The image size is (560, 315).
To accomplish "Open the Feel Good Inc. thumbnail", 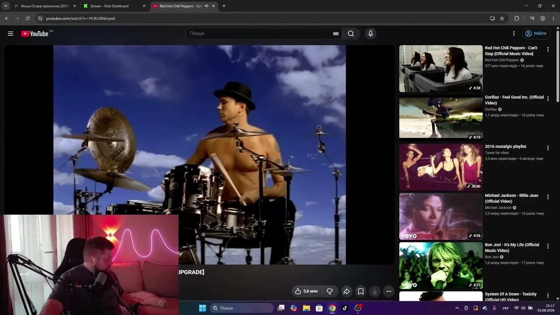I will (x=441, y=118).
